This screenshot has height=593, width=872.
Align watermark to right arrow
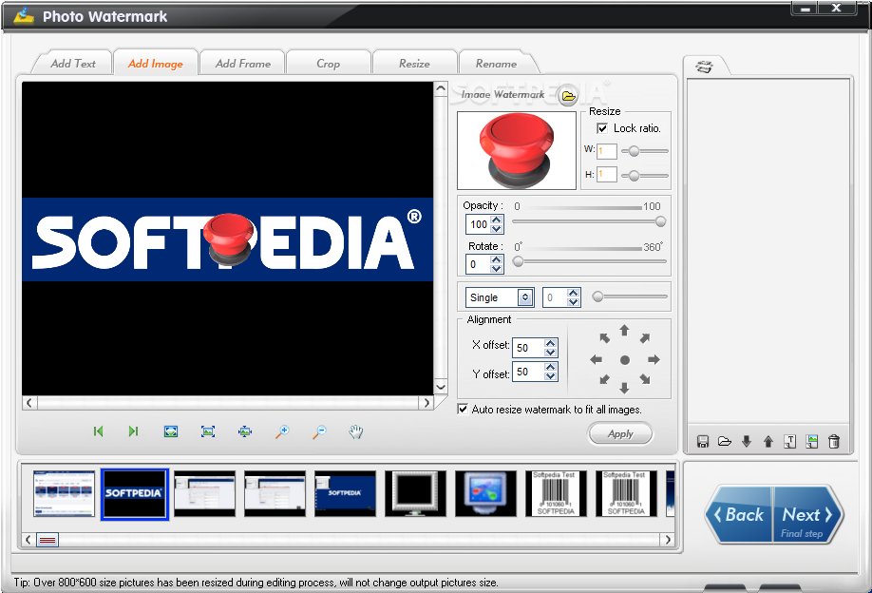654,360
